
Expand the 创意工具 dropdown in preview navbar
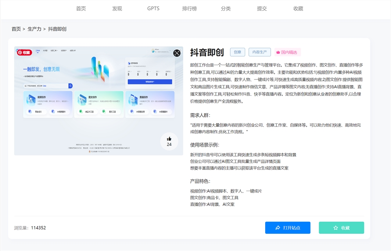pyautogui.click(x=54, y=50)
